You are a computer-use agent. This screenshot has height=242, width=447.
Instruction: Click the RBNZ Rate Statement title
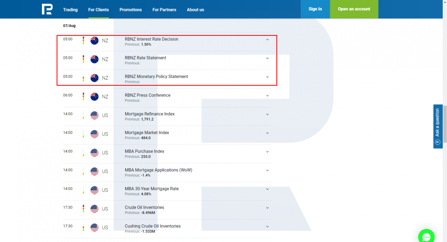coord(146,58)
